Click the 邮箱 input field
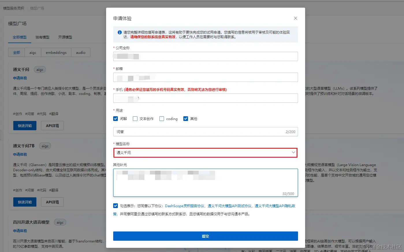The height and width of the screenshot is (252, 404). coord(205,77)
